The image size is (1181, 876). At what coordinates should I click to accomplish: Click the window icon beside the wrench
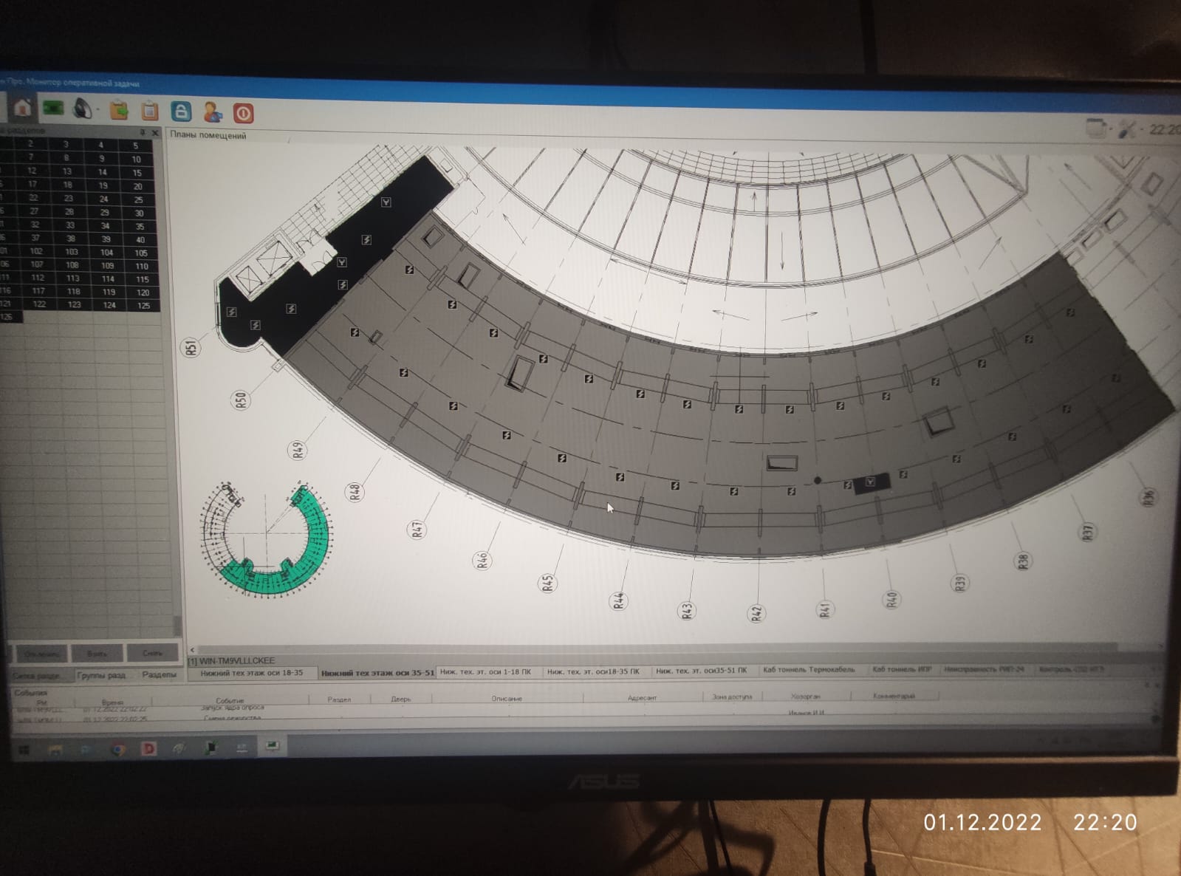click(1096, 129)
